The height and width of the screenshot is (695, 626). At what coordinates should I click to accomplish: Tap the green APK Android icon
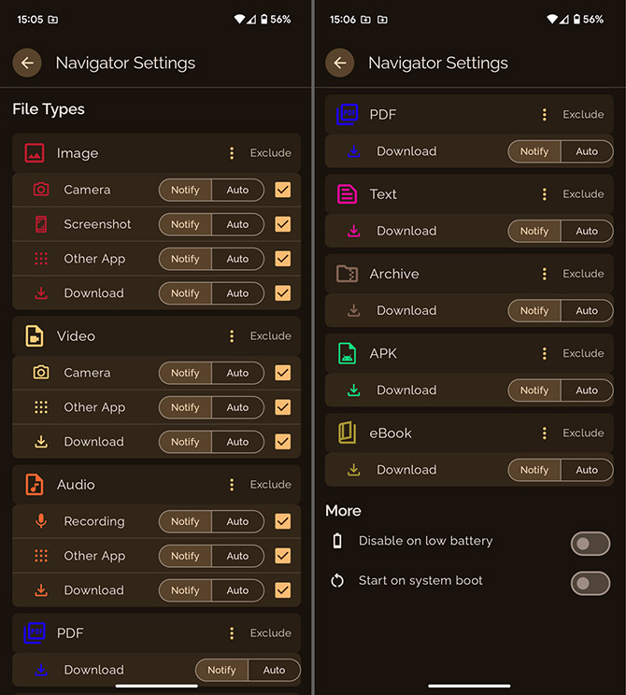[x=348, y=353]
